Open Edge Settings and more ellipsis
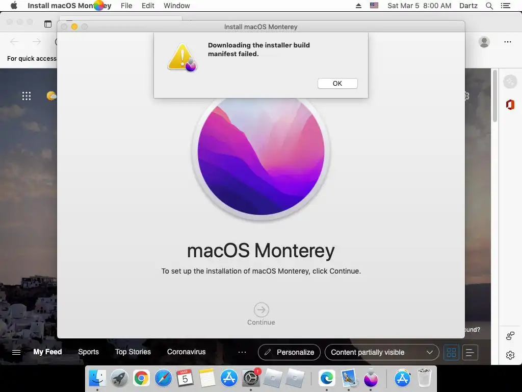This screenshot has height=392, width=522. 508,42
